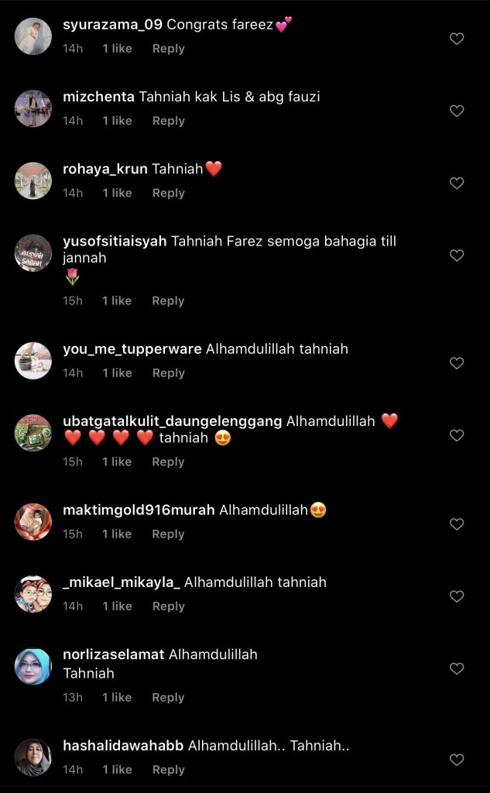Viewport: 490px width, 793px height.
Task: Tap heart on ubatgatalkulit_daungelenggang's comment
Action: tap(457, 435)
